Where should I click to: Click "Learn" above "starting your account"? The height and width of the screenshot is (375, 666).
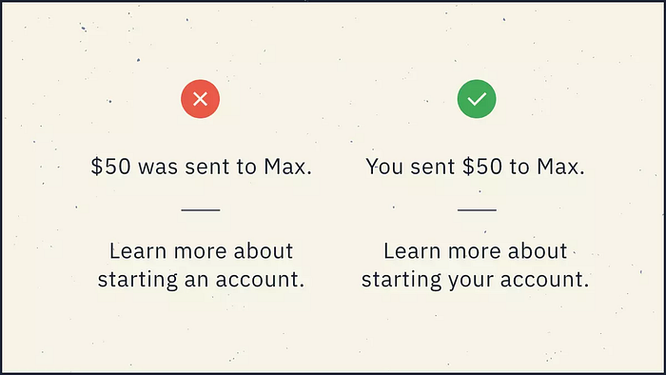(412, 250)
